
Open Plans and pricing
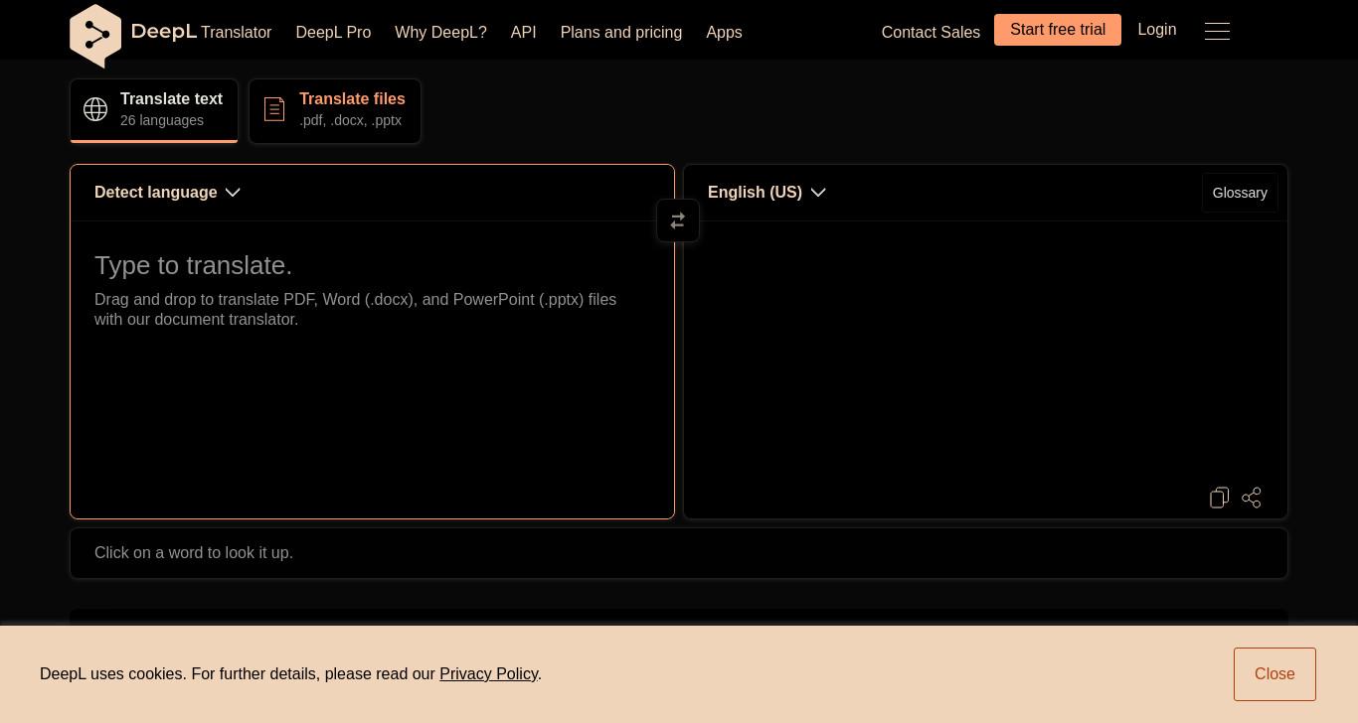(x=621, y=33)
